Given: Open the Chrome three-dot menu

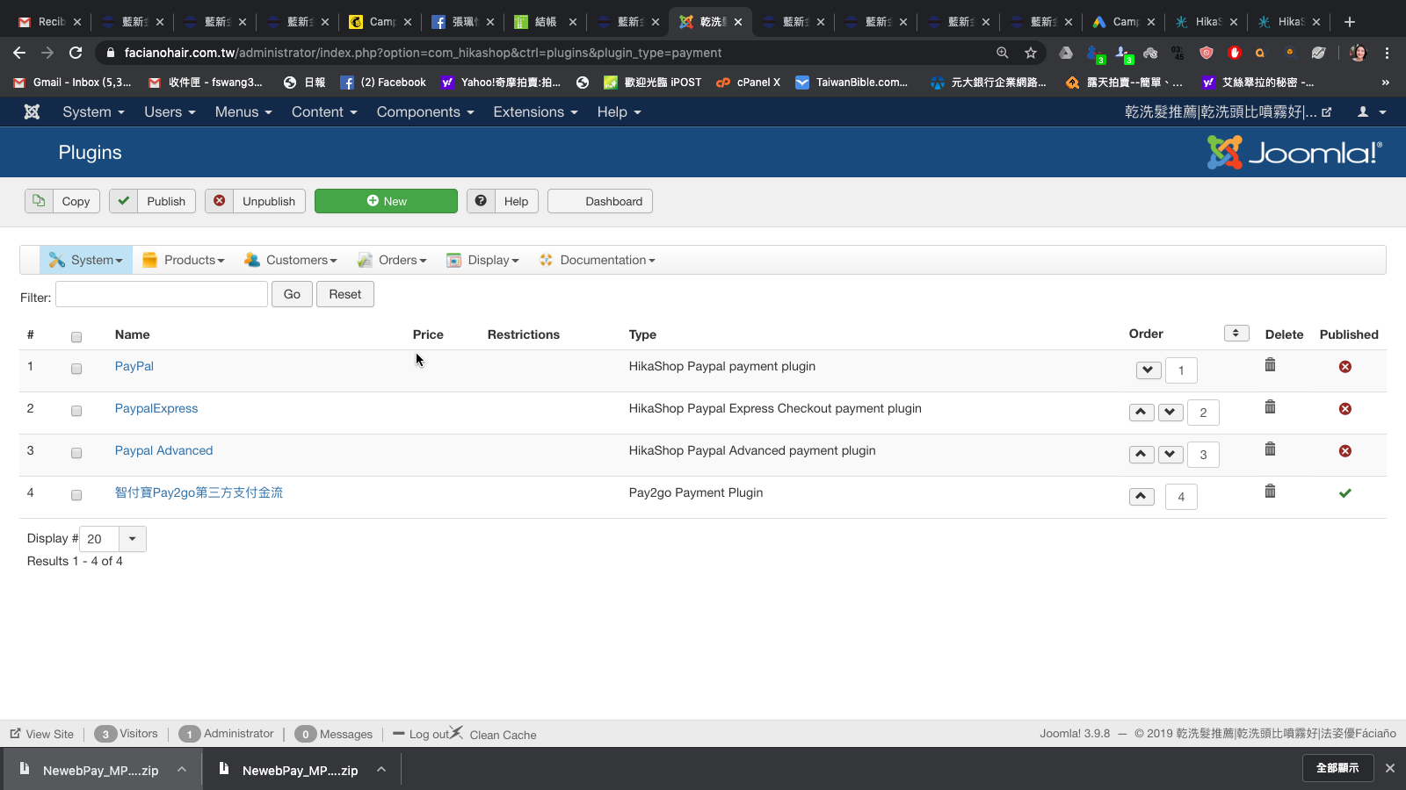Looking at the screenshot, I should click(x=1388, y=53).
